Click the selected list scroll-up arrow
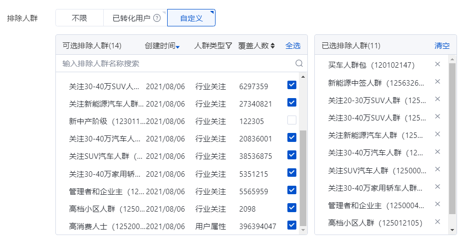476x243 pixels. [452, 59]
